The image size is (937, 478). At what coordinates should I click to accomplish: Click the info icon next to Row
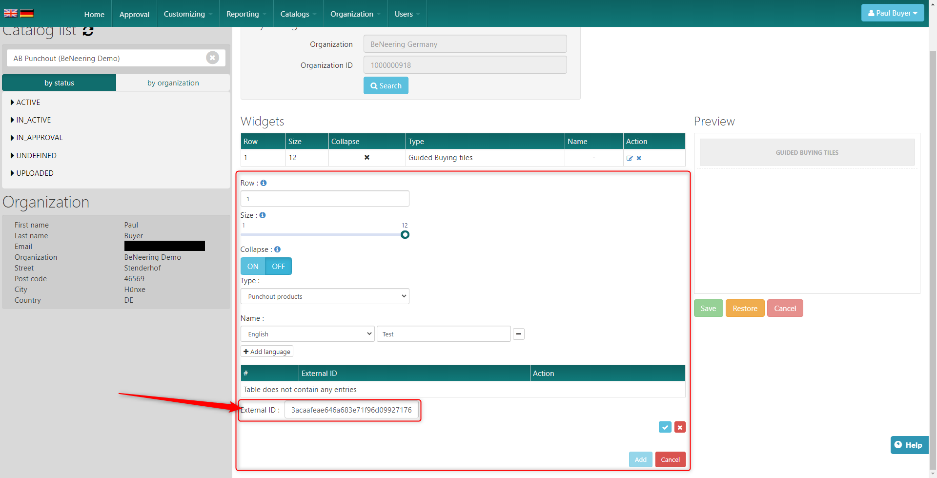264,183
